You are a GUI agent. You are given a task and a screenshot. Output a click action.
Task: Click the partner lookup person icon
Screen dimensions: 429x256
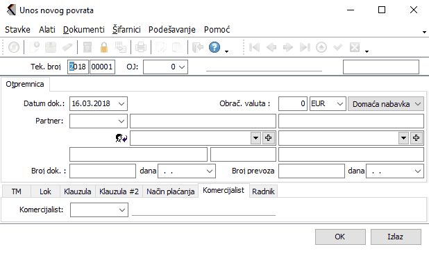(121, 138)
